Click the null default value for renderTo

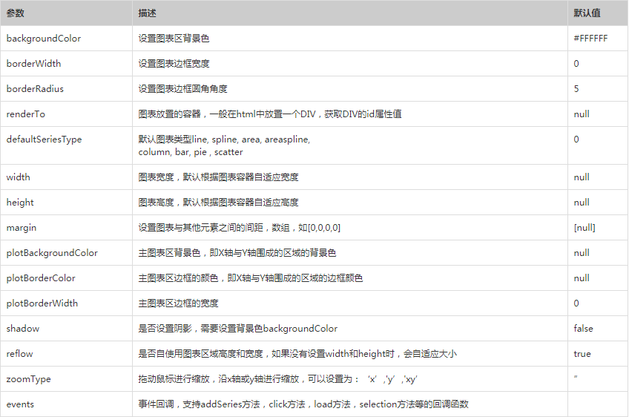click(582, 114)
